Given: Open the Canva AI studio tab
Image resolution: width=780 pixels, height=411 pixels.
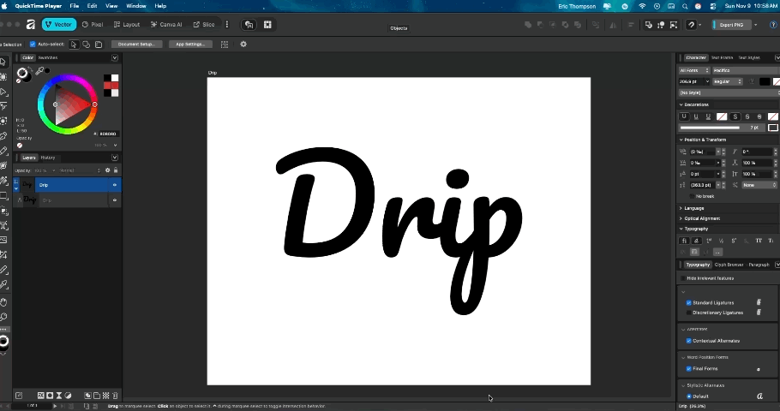Looking at the screenshot, I should point(166,24).
